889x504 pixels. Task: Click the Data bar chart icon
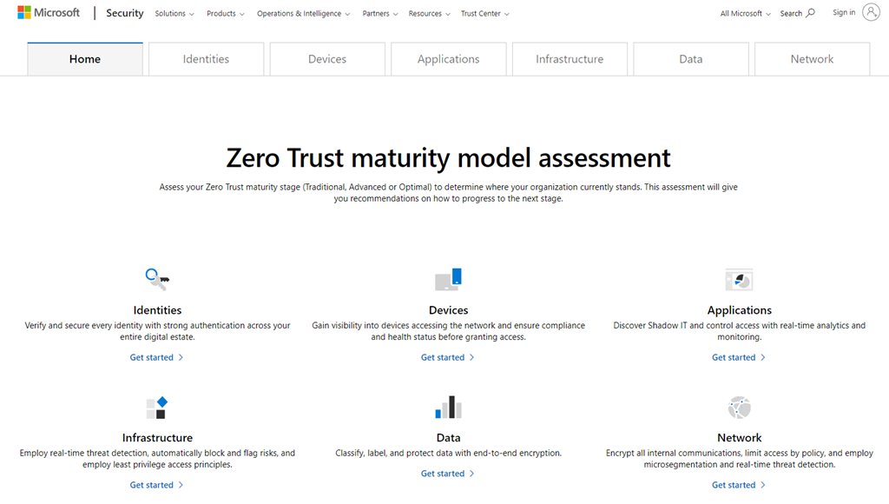[x=448, y=408]
